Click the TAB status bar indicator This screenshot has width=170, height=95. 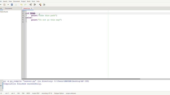[23, 93]
